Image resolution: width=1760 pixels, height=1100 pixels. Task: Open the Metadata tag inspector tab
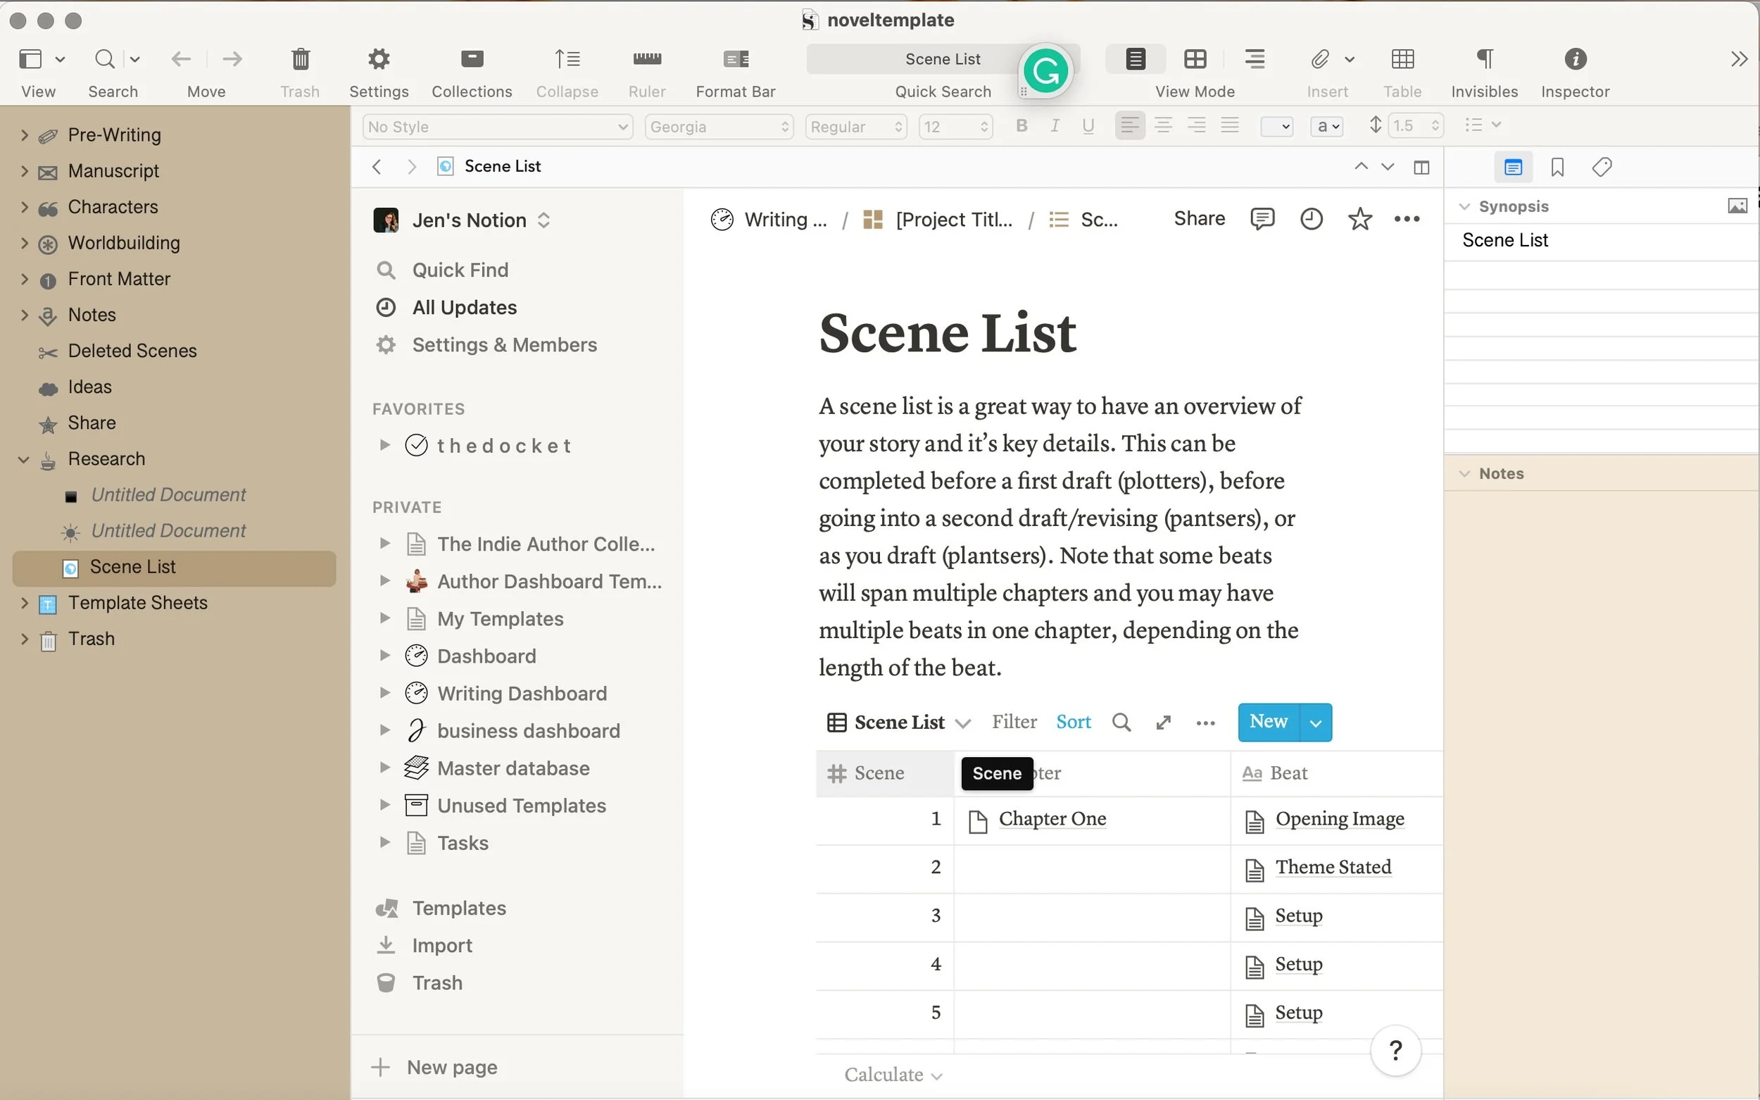pos(1602,168)
